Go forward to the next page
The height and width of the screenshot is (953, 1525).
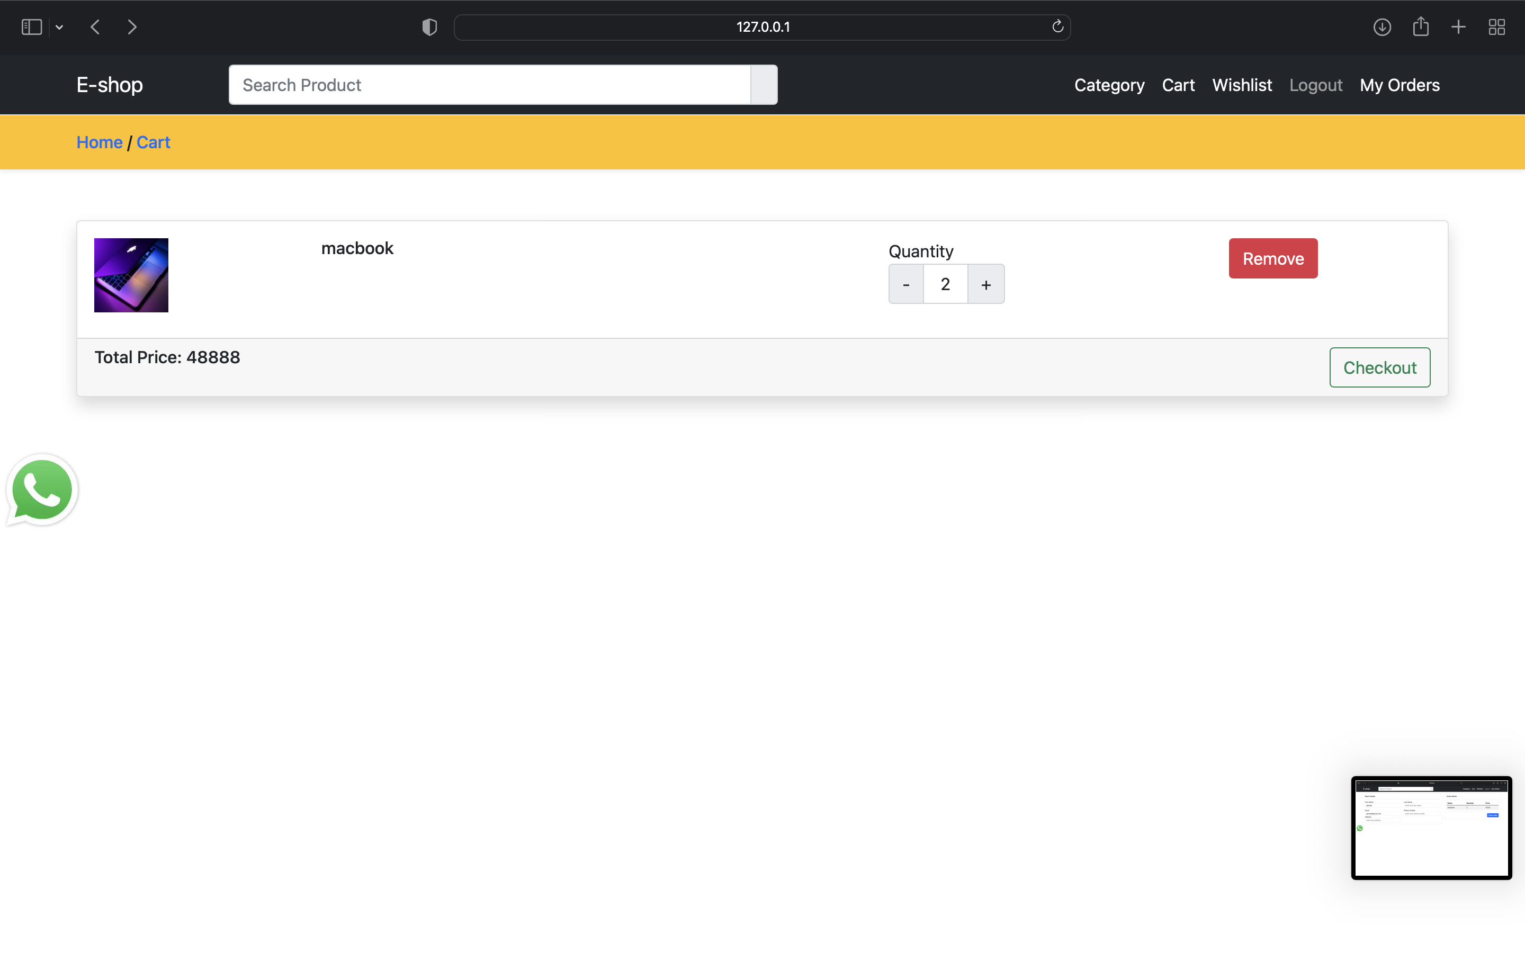(132, 27)
